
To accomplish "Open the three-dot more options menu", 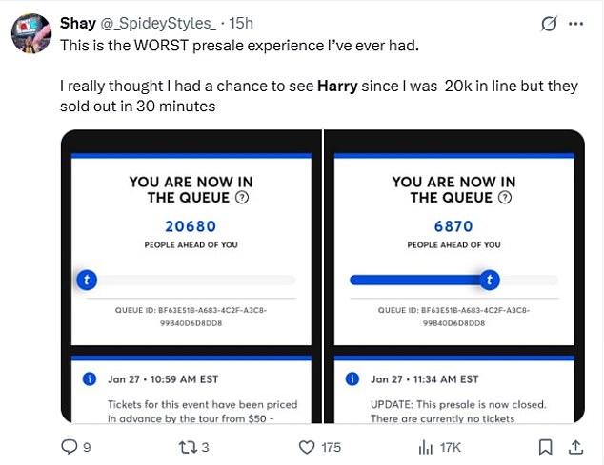I will [576, 23].
